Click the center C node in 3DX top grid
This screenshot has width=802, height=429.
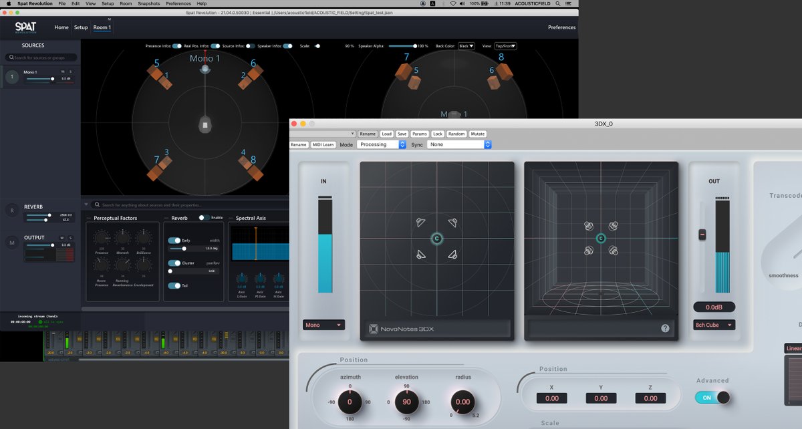coord(436,238)
